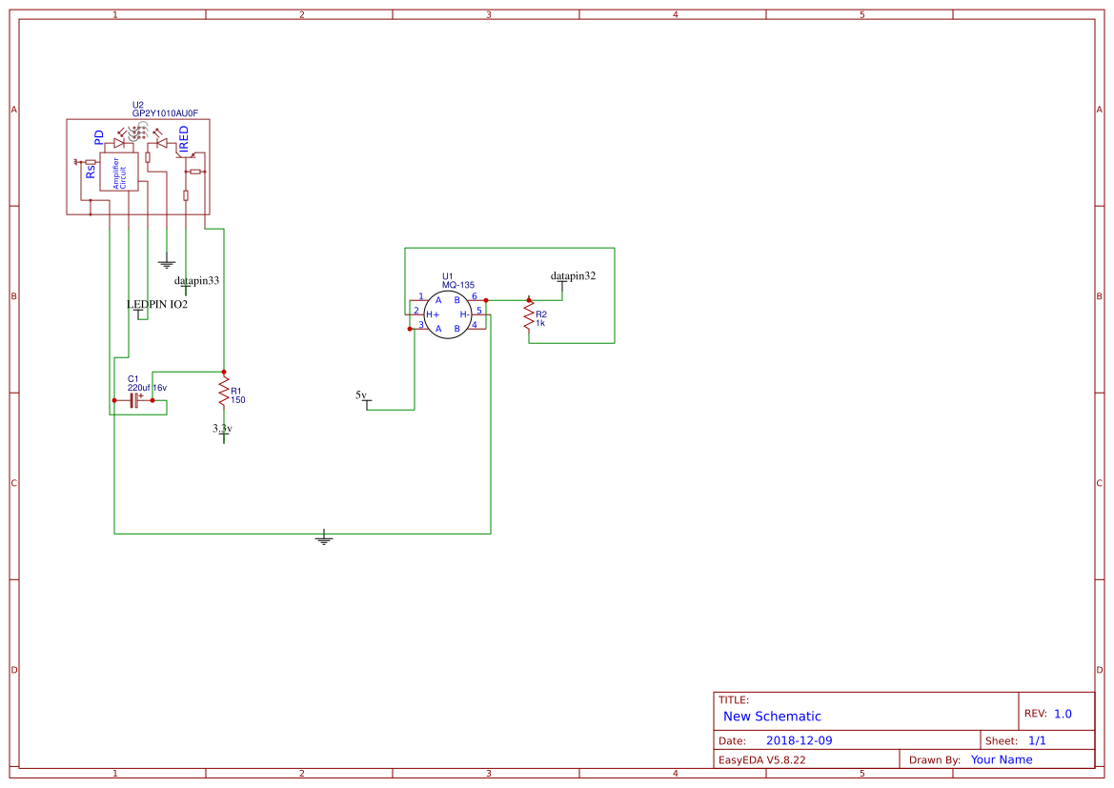Select the 3.3v power flag
This screenshot has width=1114, height=788.
[222, 432]
